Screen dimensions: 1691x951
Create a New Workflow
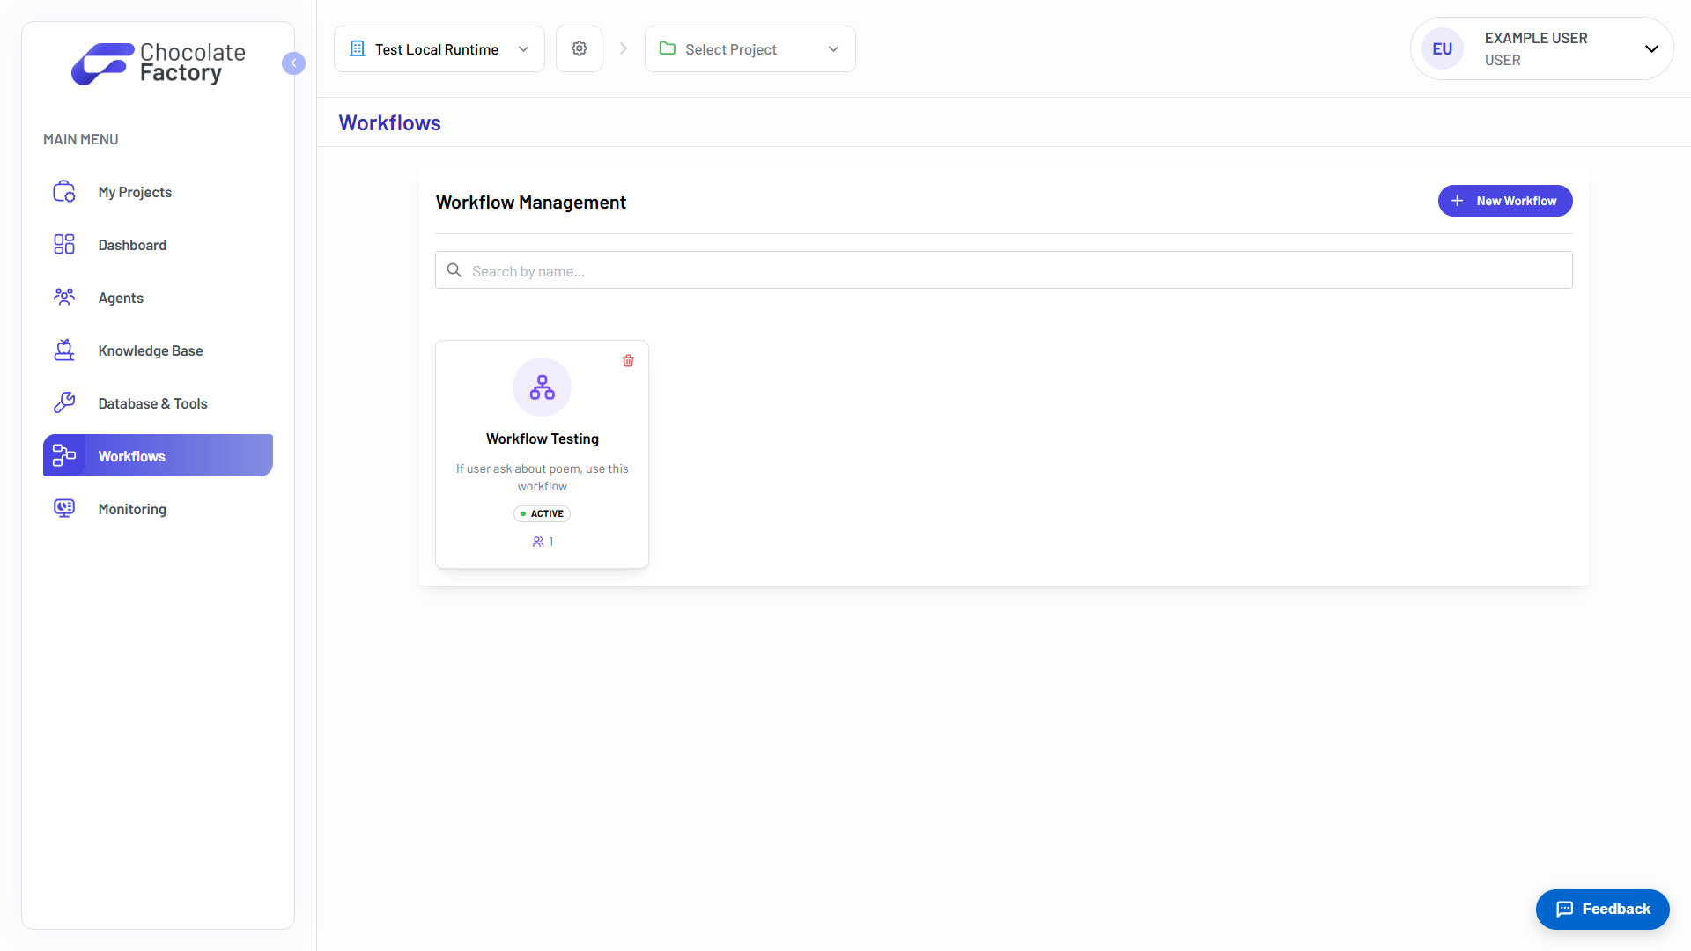[1505, 201]
